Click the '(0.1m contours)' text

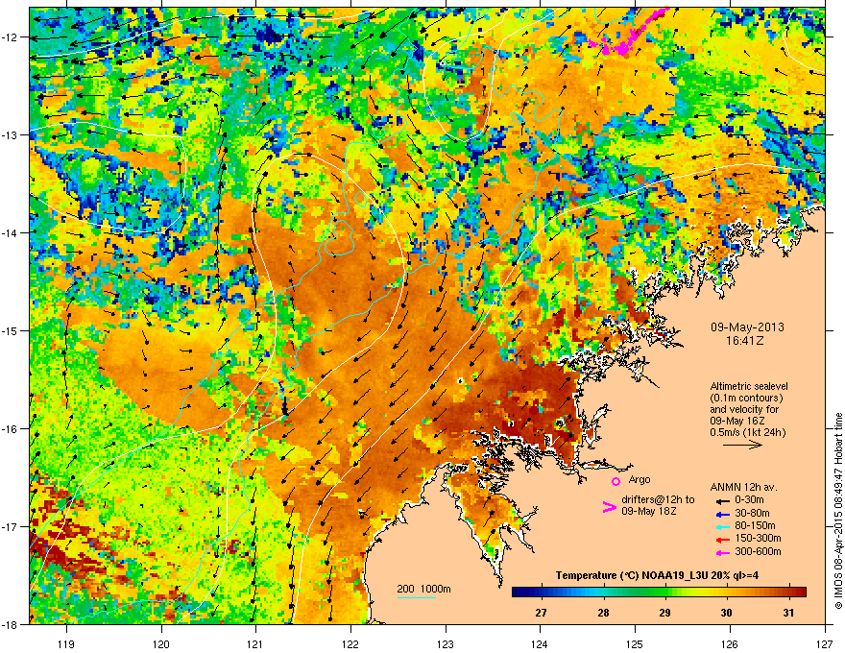[x=746, y=399]
